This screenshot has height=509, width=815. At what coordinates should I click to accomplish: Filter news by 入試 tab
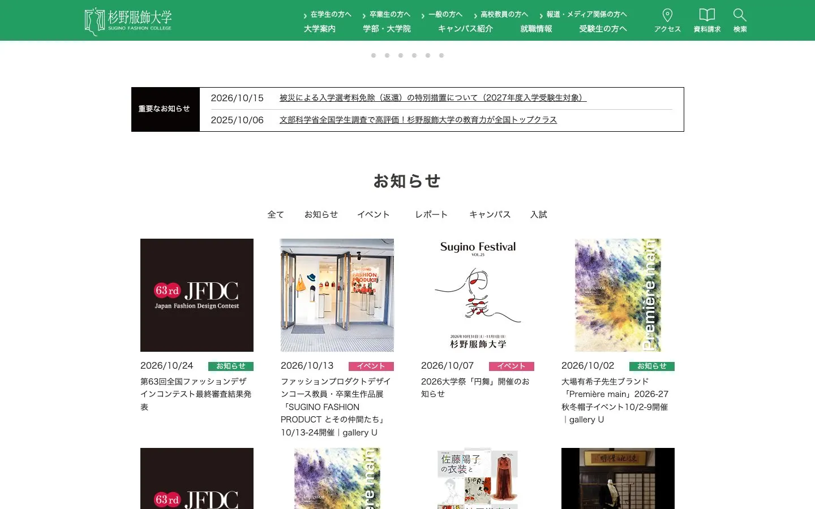coord(539,215)
